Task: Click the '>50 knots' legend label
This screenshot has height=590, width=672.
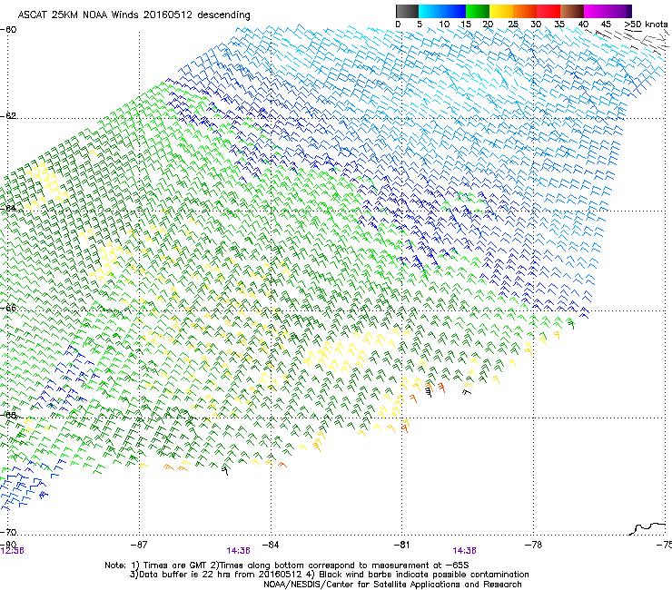Action: 646,25
